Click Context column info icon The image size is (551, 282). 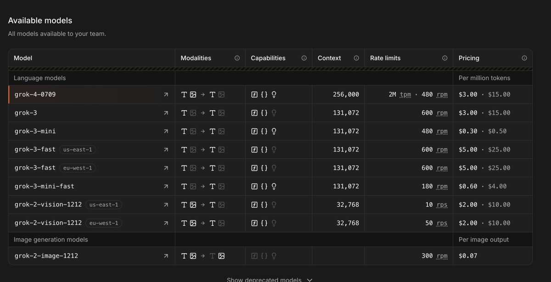pos(356,58)
